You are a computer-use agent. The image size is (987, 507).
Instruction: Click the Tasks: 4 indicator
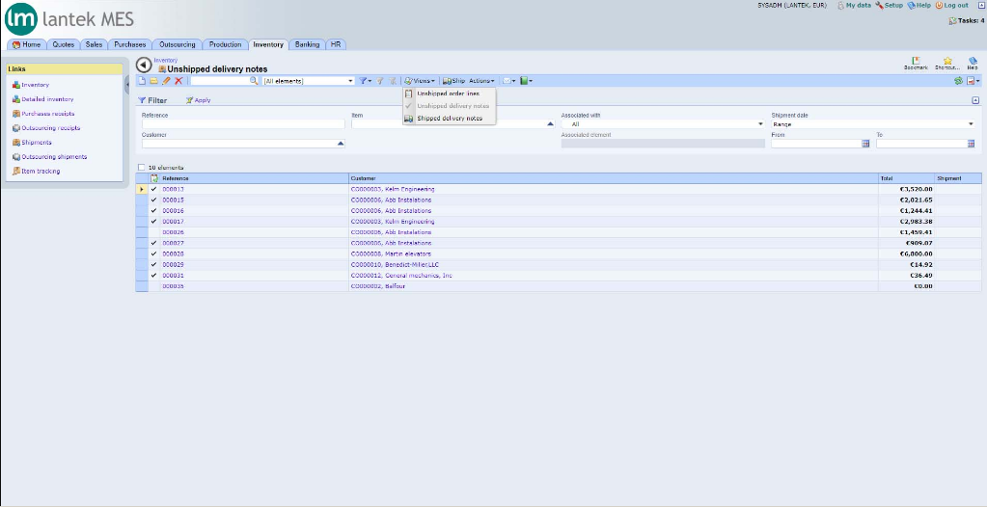966,21
